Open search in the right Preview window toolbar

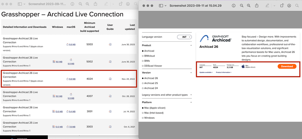(x=297, y=5)
